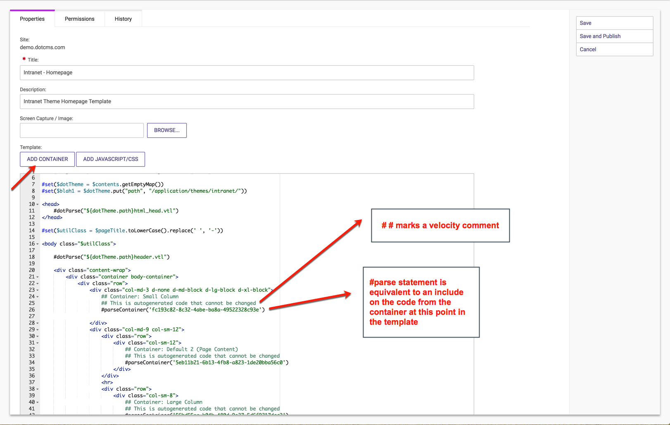This screenshot has width=670, height=425.
Task: Place cursor on the header.vtl dotParse line
Action: click(x=112, y=257)
